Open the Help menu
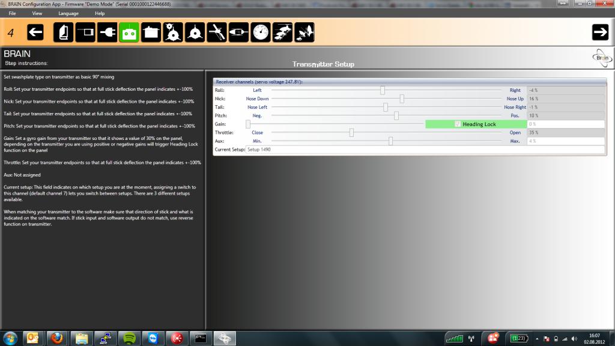The height and width of the screenshot is (346, 615). click(100, 13)
